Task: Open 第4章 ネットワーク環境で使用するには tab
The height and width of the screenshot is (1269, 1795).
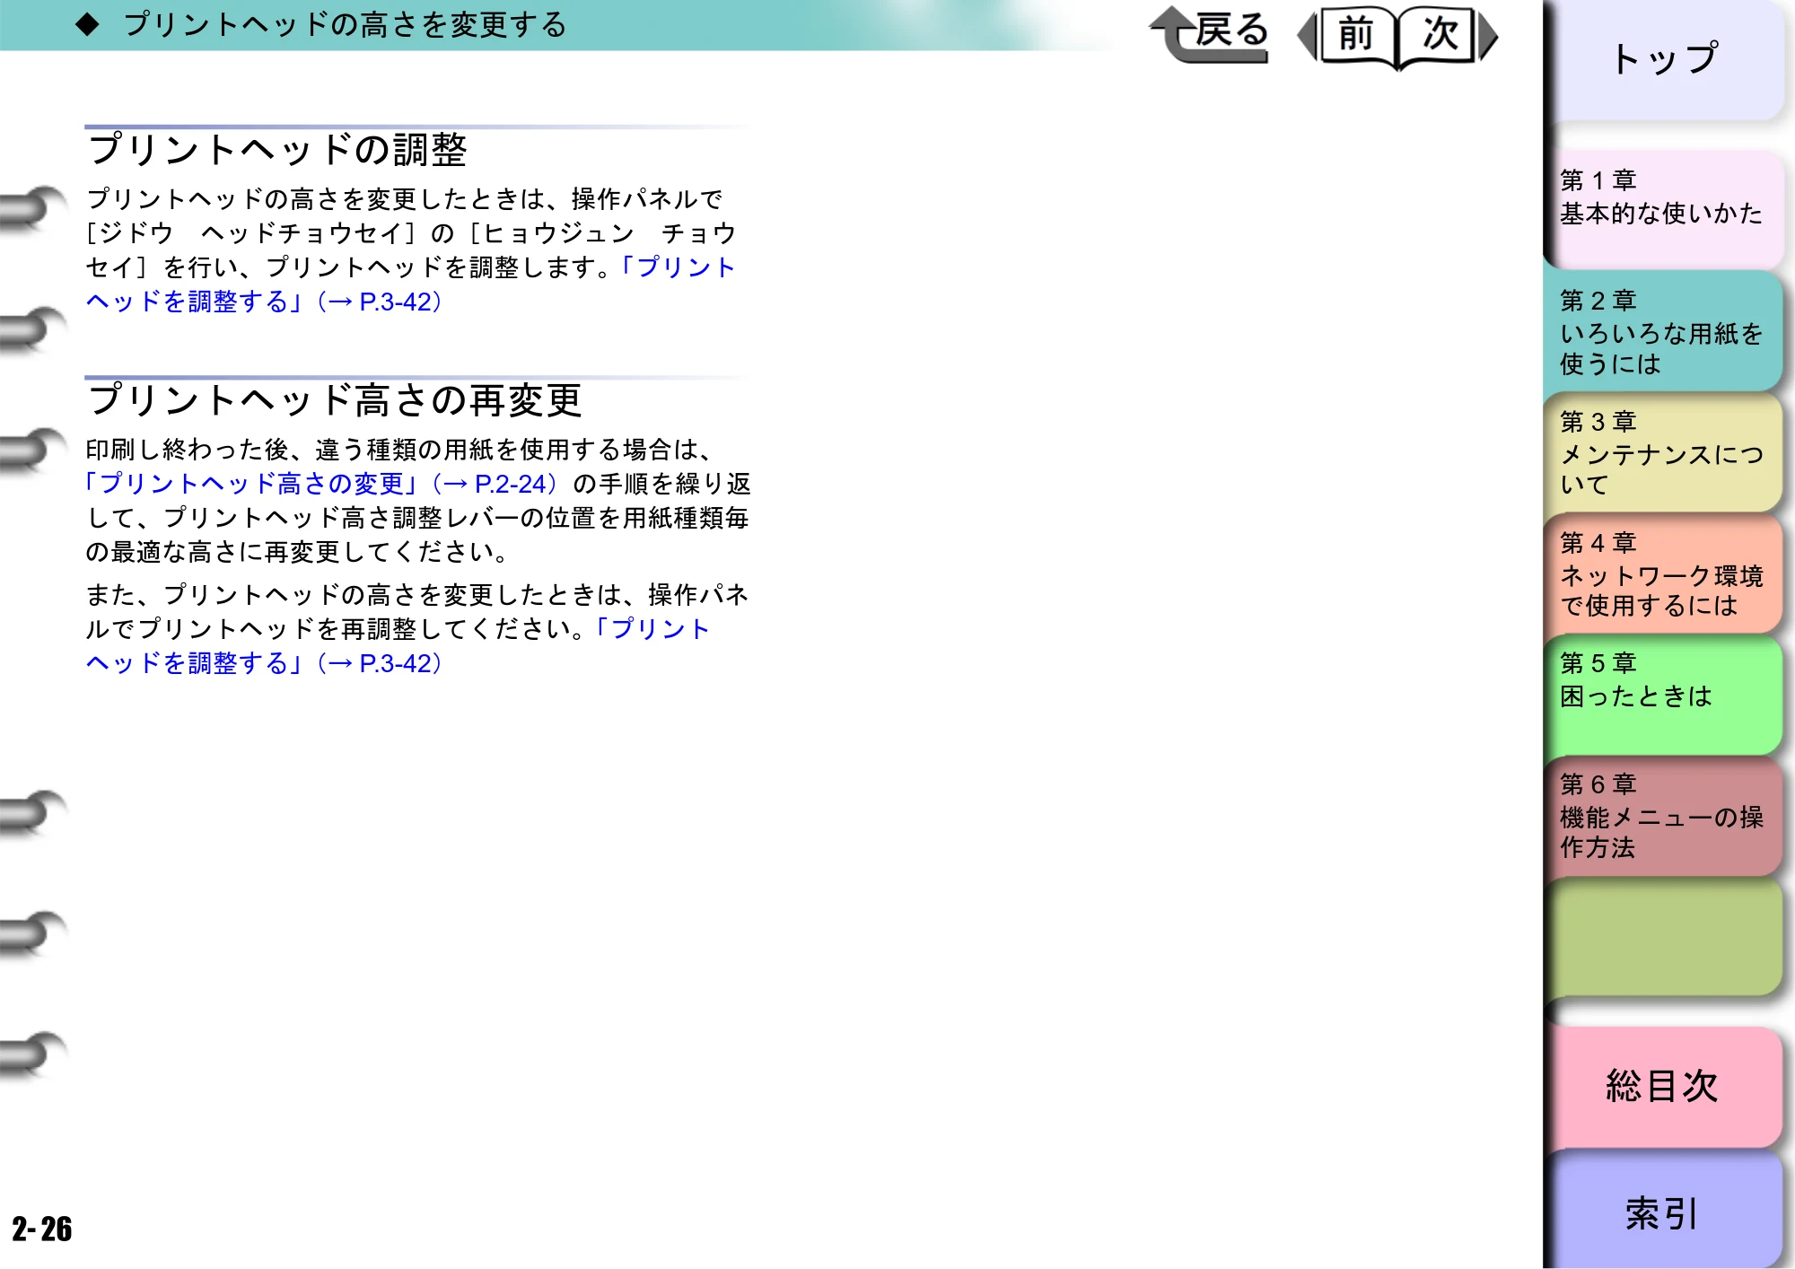Action: point(1666,574)
